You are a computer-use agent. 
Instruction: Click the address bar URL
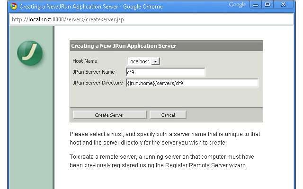pyautogui.click(x=68, y=19)
